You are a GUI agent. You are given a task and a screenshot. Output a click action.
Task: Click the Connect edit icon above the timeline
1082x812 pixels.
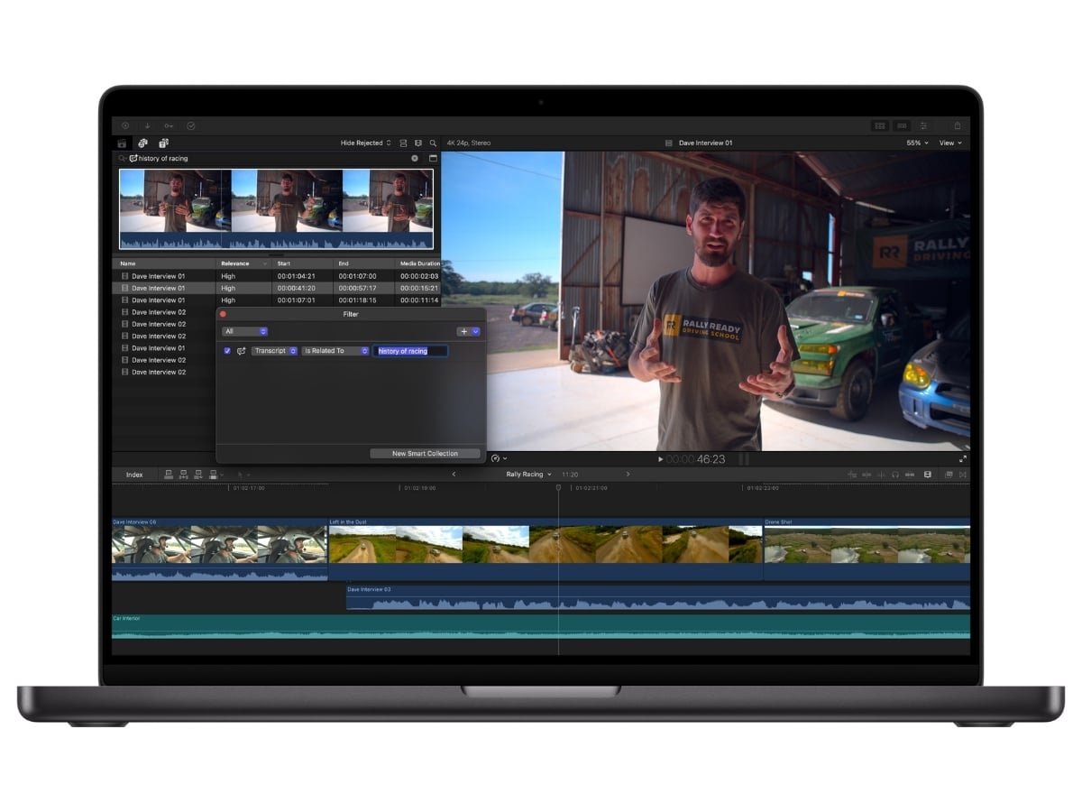coord(169,473)
